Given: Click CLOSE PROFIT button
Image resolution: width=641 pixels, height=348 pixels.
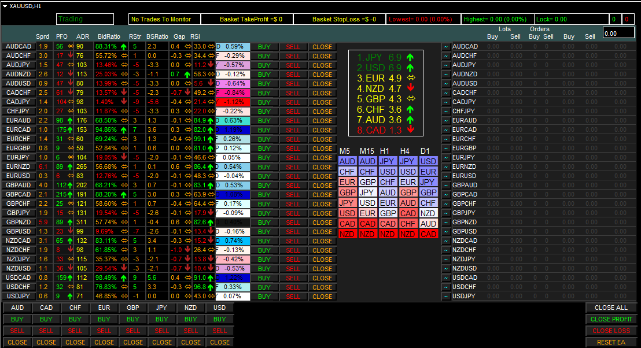Looking at the screenshot, I should pos(611,319).
